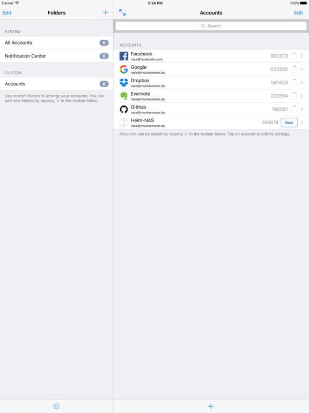
Task: Add new account with bottom plus icon
Action: [211, 406]
